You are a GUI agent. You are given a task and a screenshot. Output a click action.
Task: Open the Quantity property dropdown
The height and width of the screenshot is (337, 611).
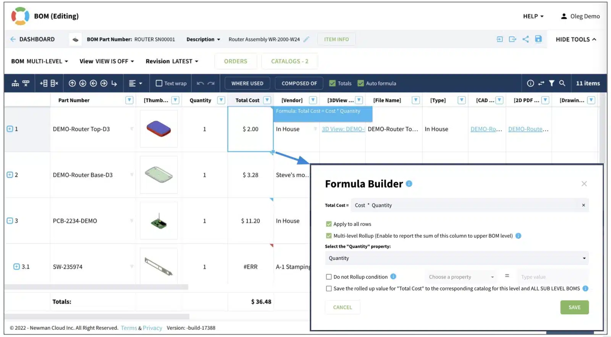pyautogui.click(x=457, y=258)
